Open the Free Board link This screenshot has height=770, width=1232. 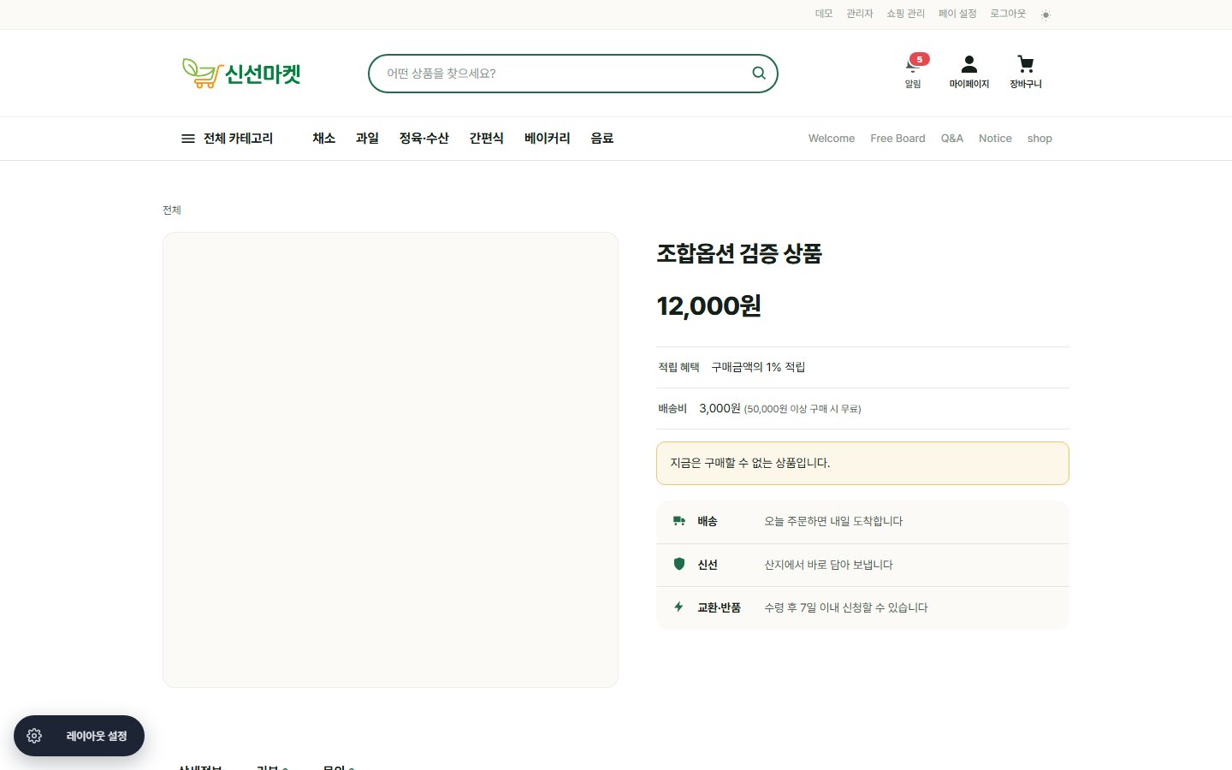(897, 139)
